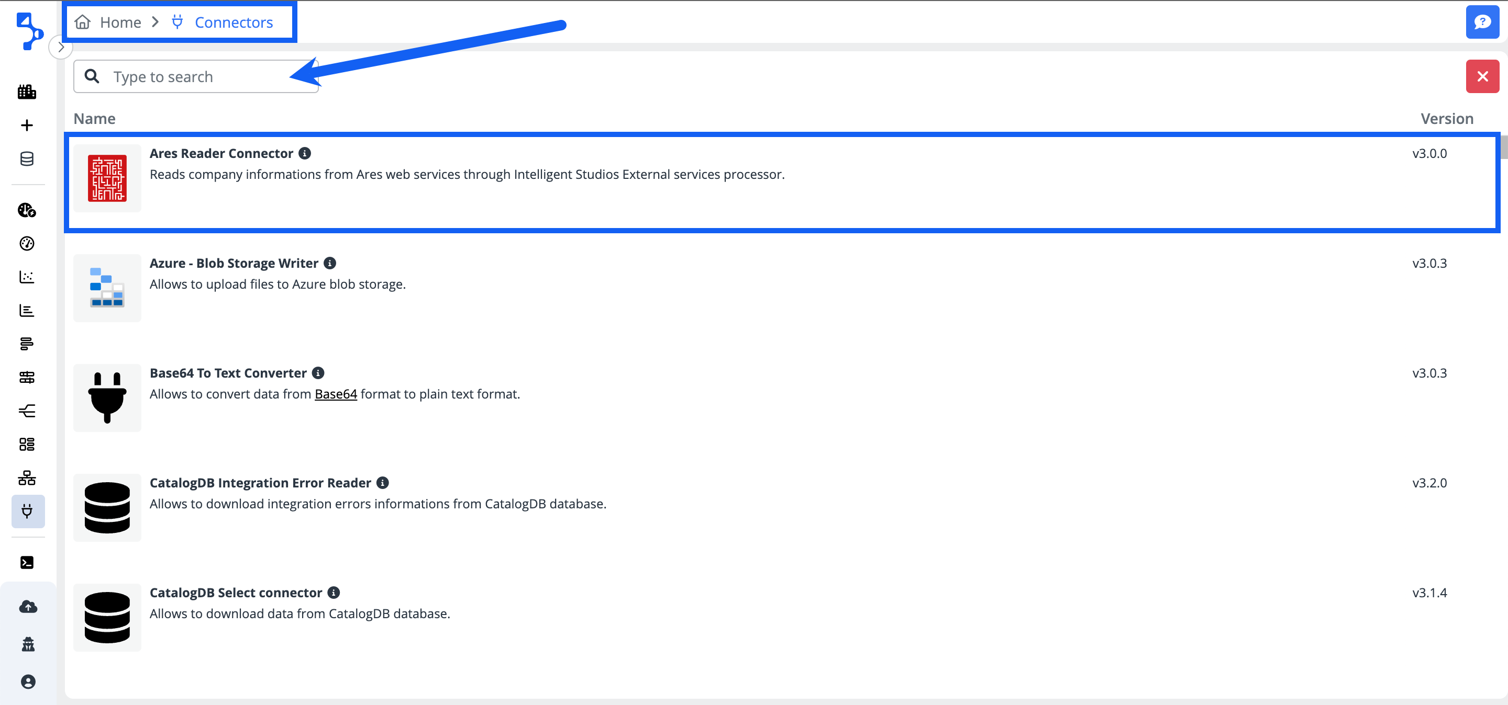The width and height of the screenshot is (1508, 705).
Task: Click the plug Connectors sidebar icon
Action: point(27,511)
